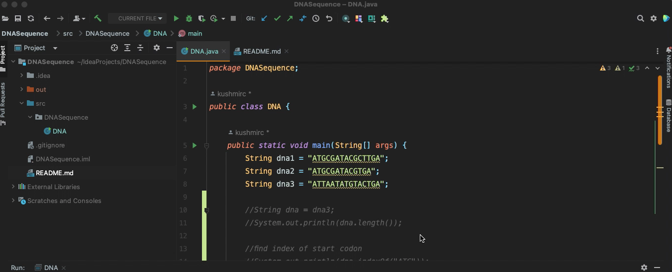The image size is (672, 272).
Task: Click src in the breadcrumb bar
Action: point(68,33)
